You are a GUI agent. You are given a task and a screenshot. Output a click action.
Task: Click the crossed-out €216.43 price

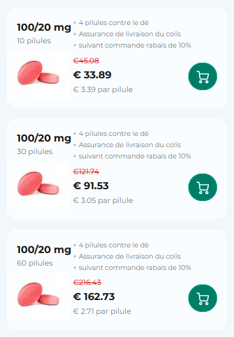[87, 283]
